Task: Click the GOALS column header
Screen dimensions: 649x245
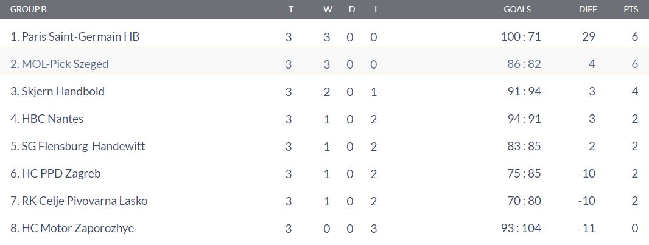Action: pos(517,10)
